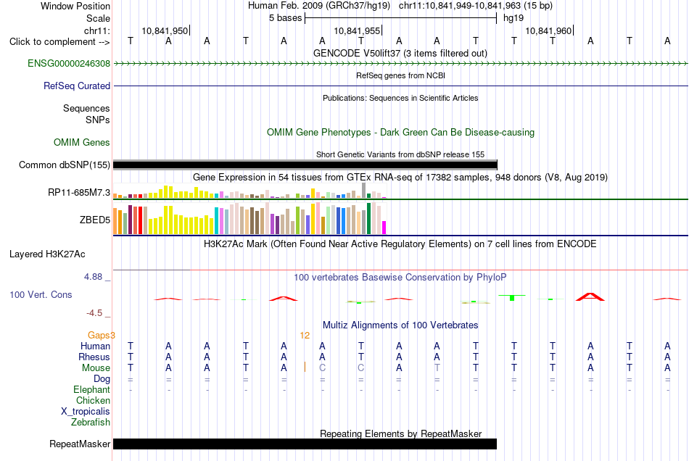
Task: Click the OMIM Gene Phenotypes track title
Action: pyautogui.click(x=400, y=132)
